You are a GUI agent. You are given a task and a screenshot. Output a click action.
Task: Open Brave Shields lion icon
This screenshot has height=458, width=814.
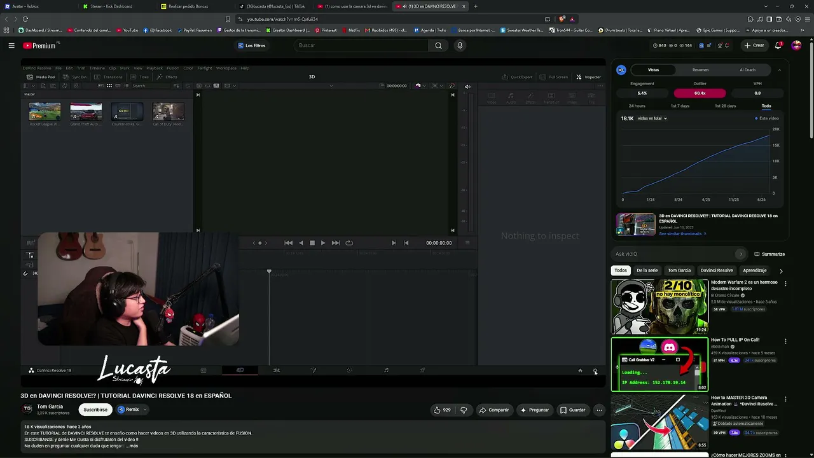tap(563, 19)
